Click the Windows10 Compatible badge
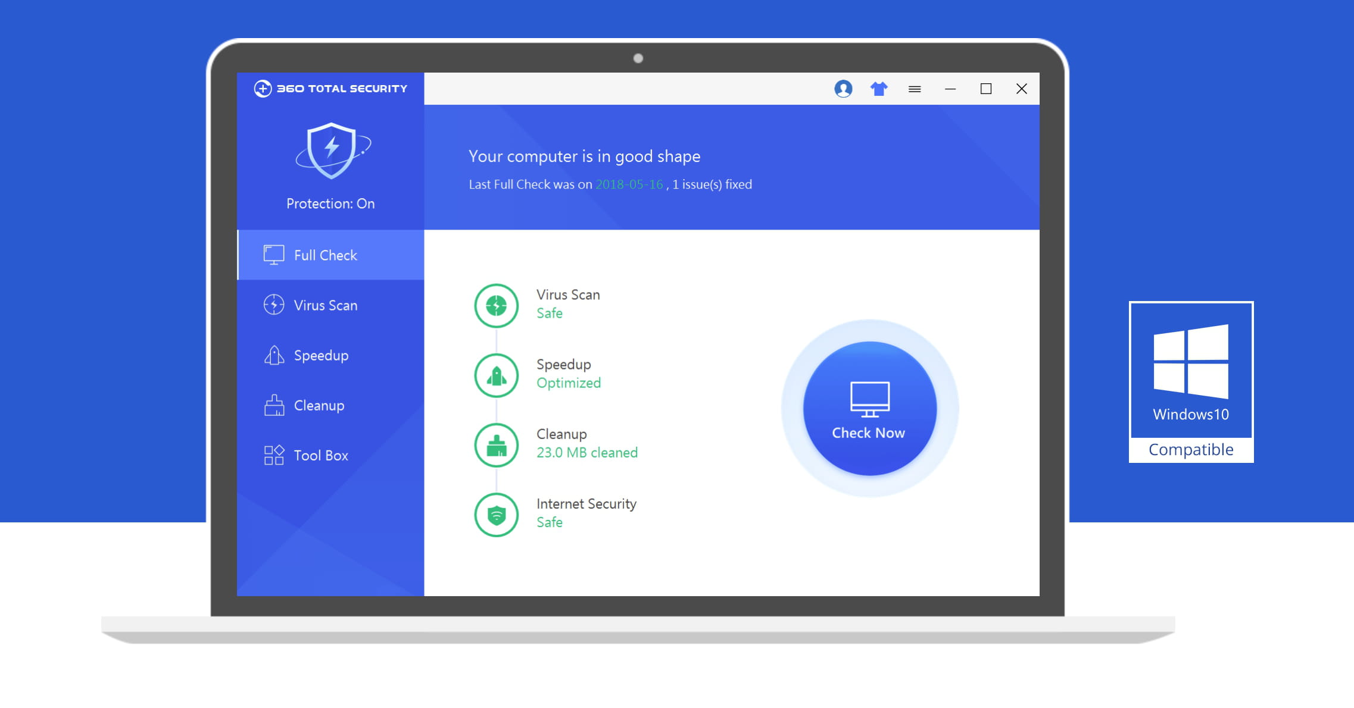 point(1191,382)
